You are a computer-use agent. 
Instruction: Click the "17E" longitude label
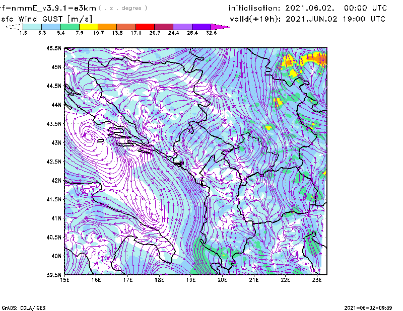[128, 280]
